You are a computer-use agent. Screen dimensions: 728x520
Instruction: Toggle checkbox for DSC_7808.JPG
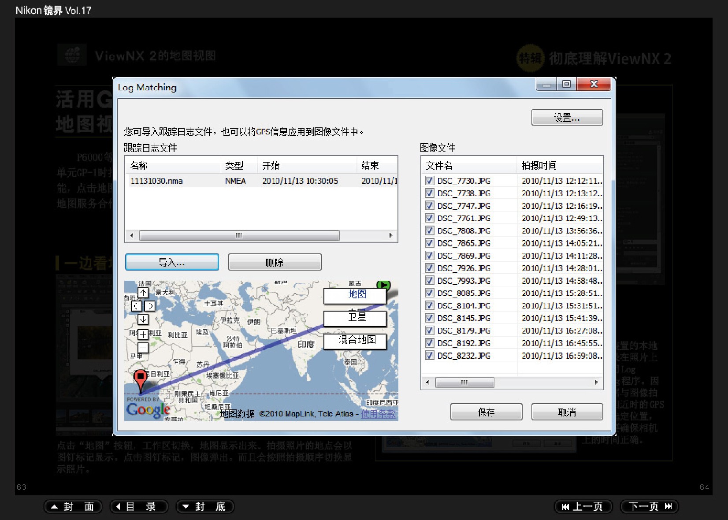(x=429, y=230)
